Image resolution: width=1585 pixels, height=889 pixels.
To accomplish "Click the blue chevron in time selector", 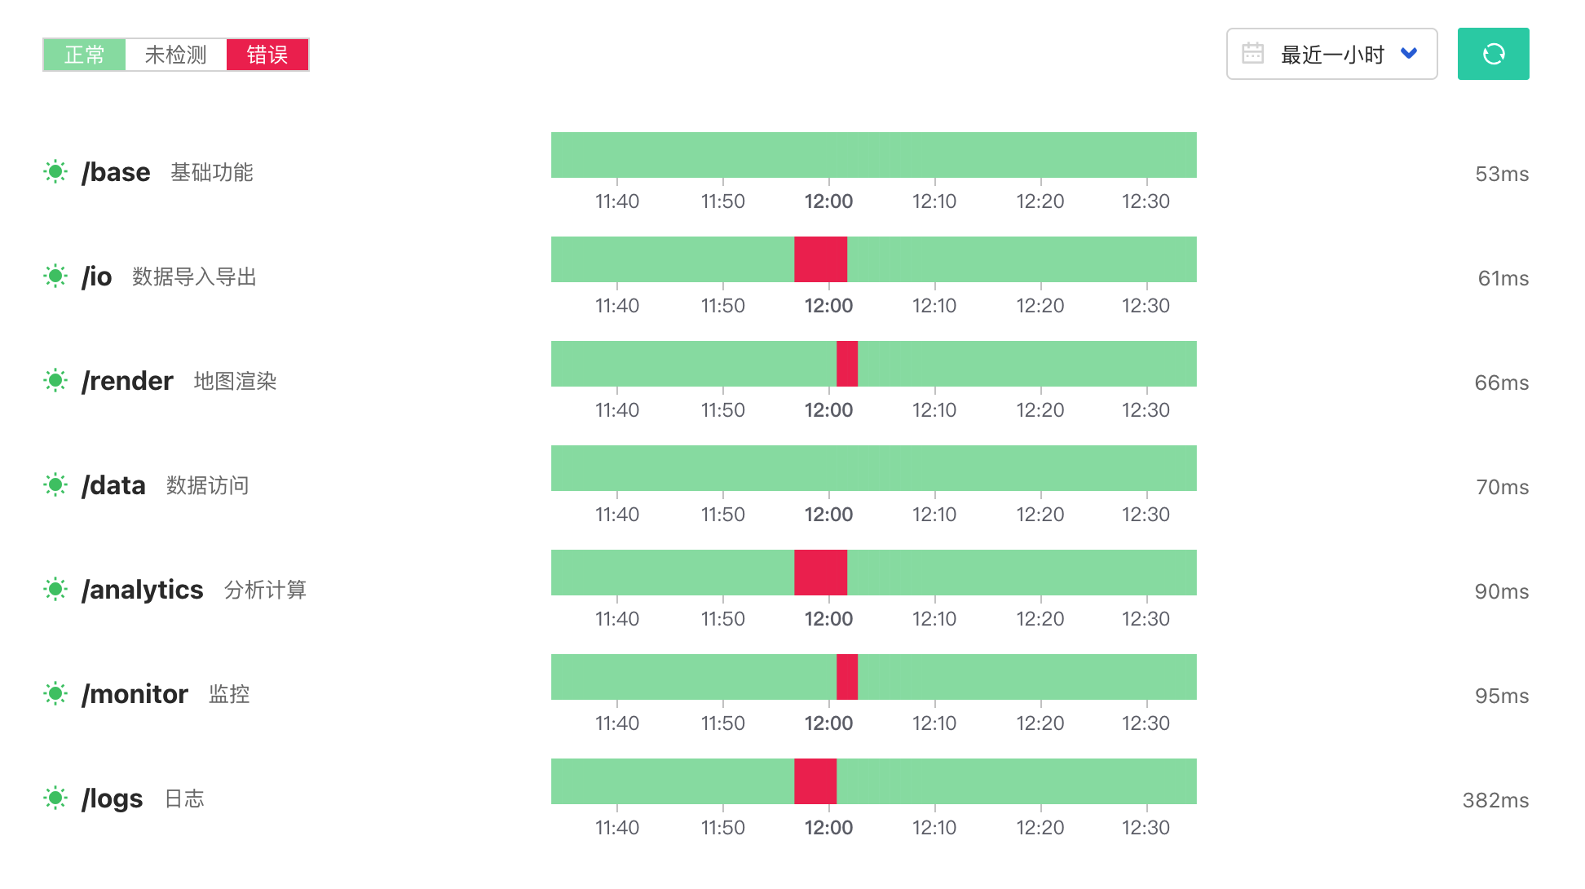I will tap(1408, 54).
